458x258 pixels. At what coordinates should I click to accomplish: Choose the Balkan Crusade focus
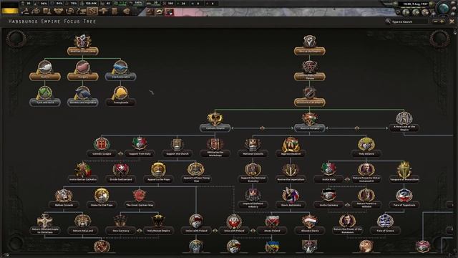tap(64, 199)
